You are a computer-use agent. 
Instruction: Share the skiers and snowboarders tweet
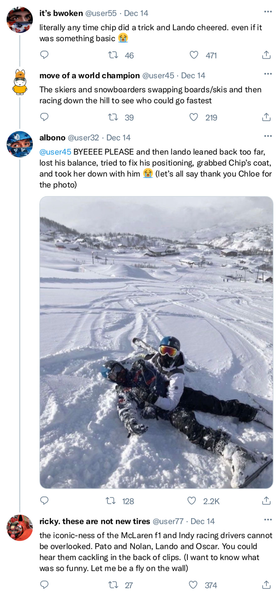pyautogui.click(x=266, y=117)
